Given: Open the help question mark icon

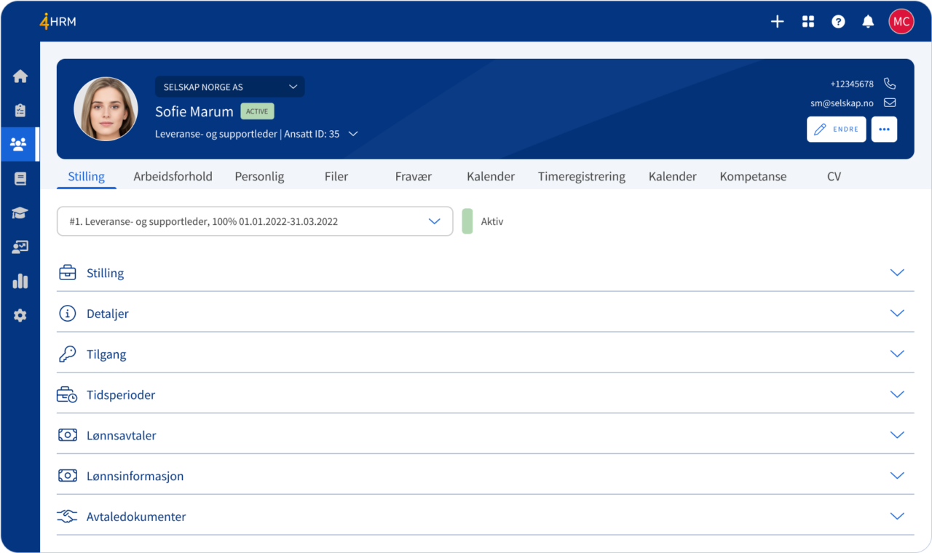Looking at the screenshot, I should [838, 21].
